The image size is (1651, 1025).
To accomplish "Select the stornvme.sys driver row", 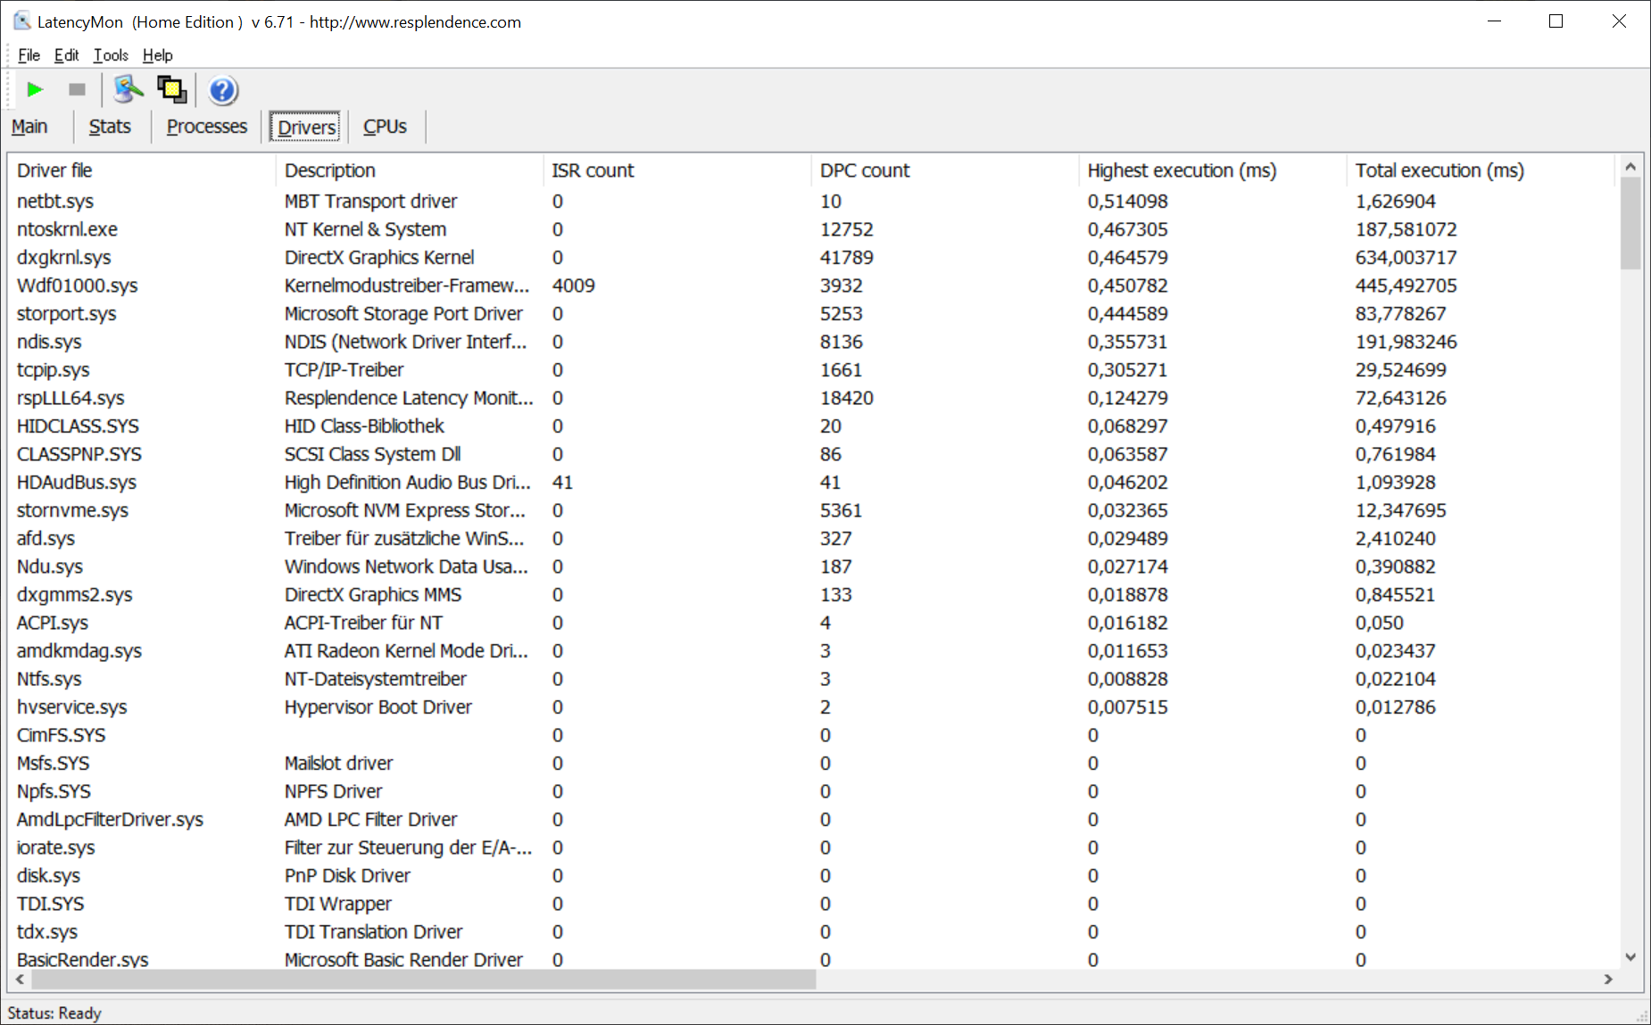I will [x=814, y=510].
